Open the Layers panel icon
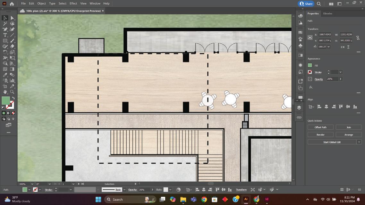 [299, 108]
